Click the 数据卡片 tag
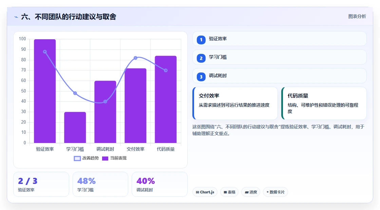The height and width of the screenshot is (210, 380). click(275, 192)
